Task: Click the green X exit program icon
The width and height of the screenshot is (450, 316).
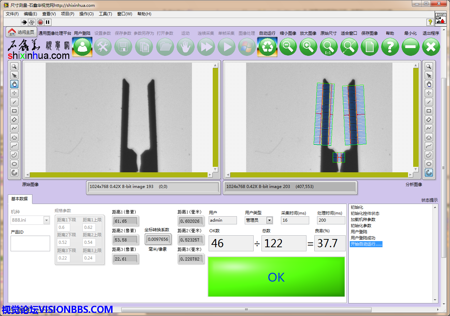Action: pyautogui.click(x=431, y=47)
